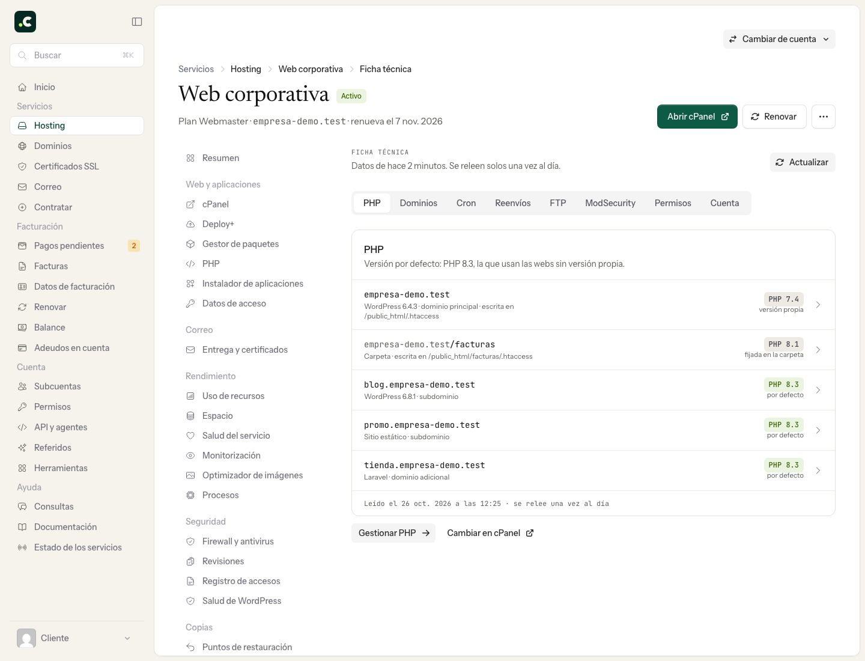The height and width of the screenshot is (661, 865).
Task: Click the Pagos pendientes icon
Action: [22, 246]
